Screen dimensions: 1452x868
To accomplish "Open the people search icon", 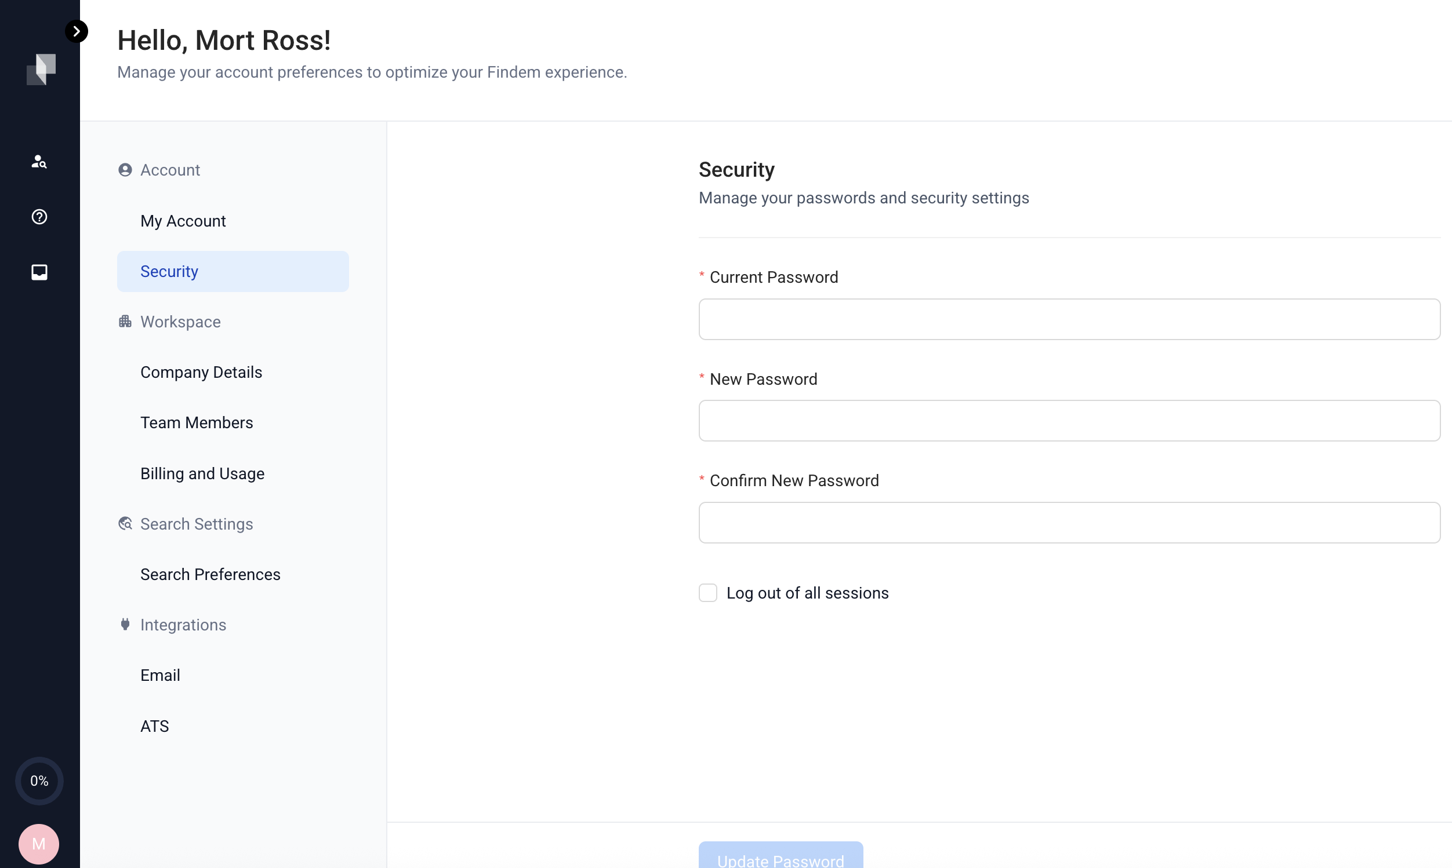I will [x=39, y=162].
